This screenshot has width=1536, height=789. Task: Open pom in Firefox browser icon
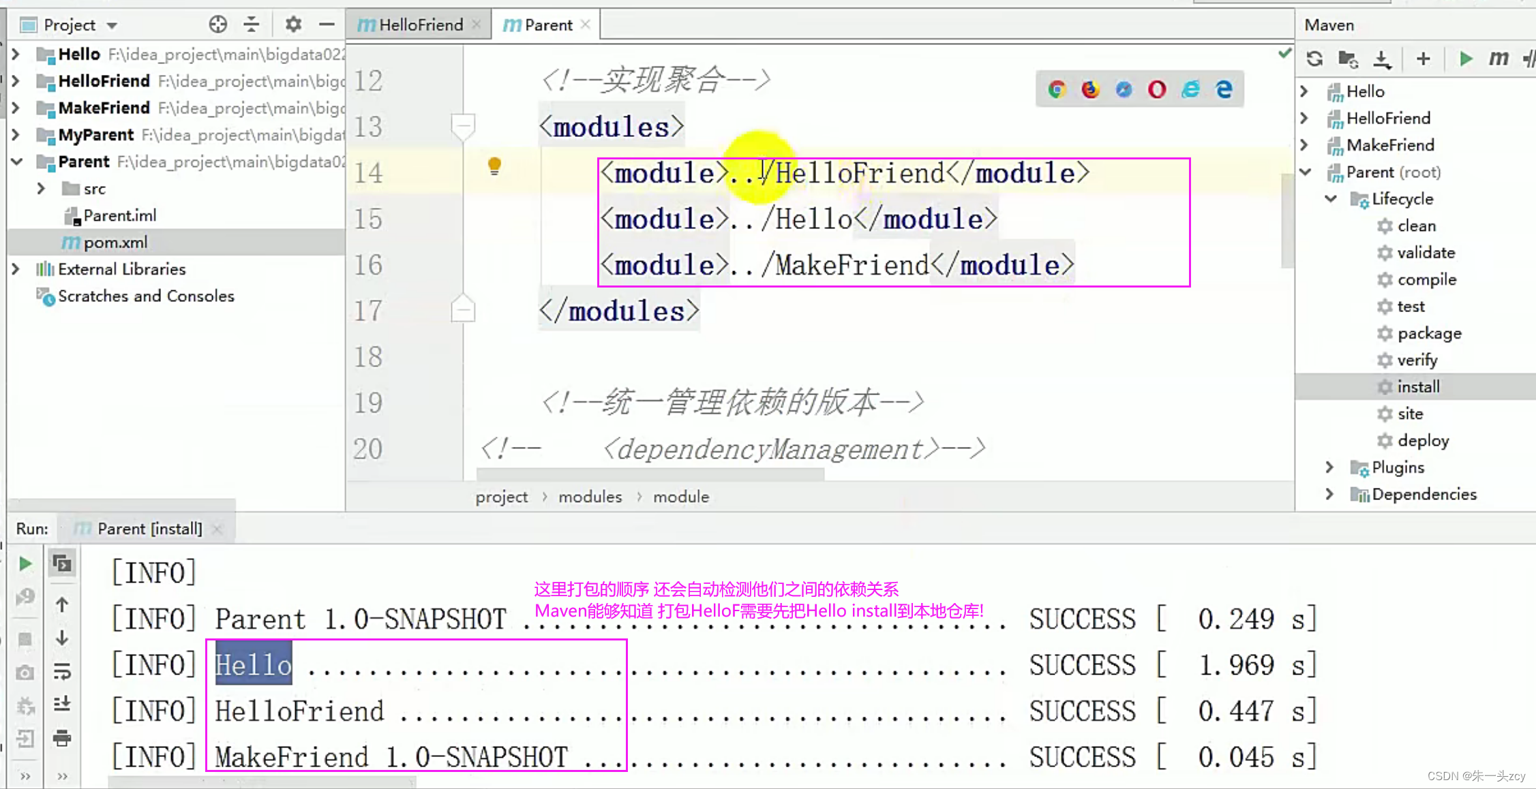click(1090, 89)
